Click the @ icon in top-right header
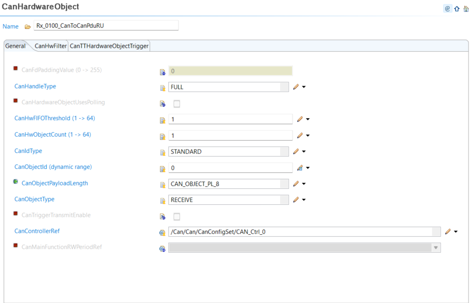472x303 pixels. coord(447,8)
